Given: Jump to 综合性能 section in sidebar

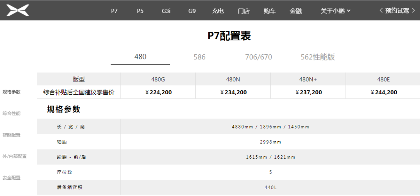Looking at the screenshot, I should tap(11, 113).
